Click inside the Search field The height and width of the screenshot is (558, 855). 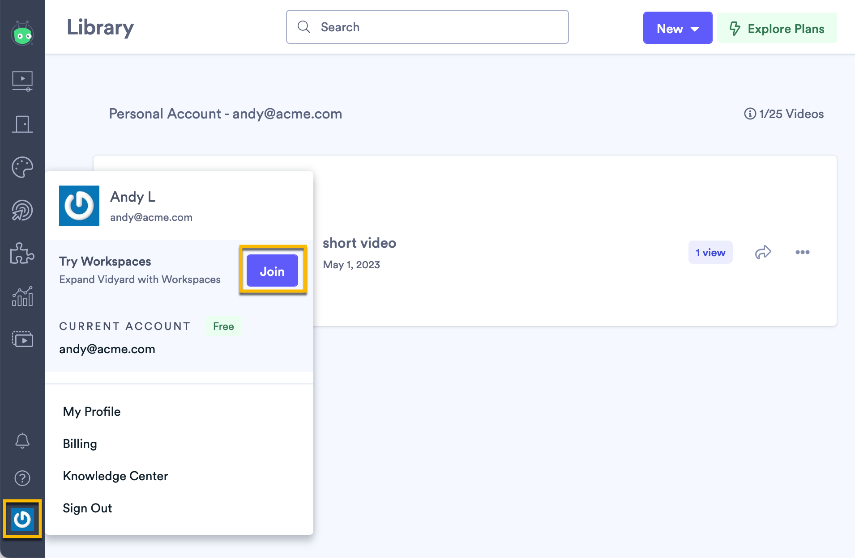tap(427, 27)
